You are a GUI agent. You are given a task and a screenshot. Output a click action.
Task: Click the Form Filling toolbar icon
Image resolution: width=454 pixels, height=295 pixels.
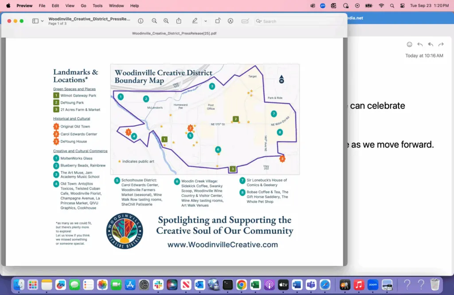point(245,21)
